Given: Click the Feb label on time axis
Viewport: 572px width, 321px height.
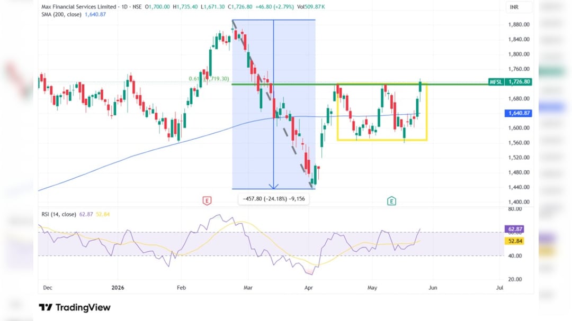Looking at the screenshot, I should pos(181,288).
